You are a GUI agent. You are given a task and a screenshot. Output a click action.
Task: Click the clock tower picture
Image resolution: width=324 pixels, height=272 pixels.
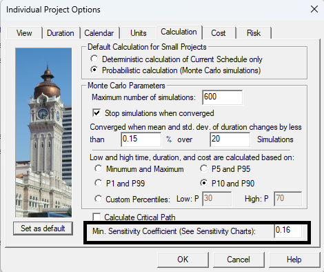(43, 133)
